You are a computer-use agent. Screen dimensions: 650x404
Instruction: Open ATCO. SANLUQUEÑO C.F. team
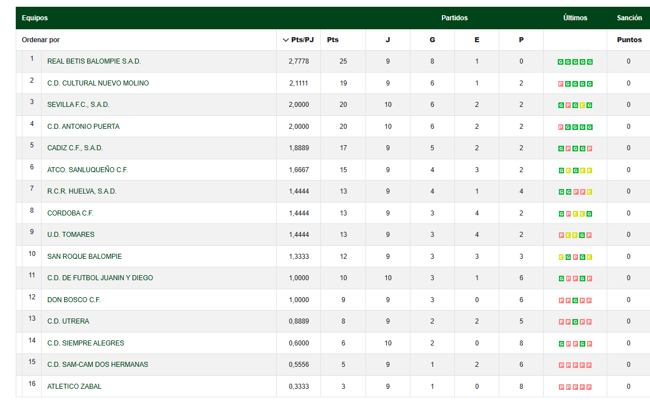click(88, 170)
